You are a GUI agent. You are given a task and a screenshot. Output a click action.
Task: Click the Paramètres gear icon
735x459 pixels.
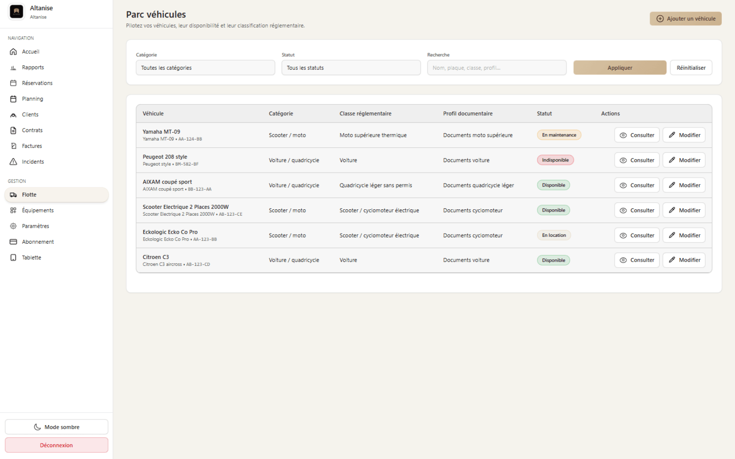click(x=13, y=226)
